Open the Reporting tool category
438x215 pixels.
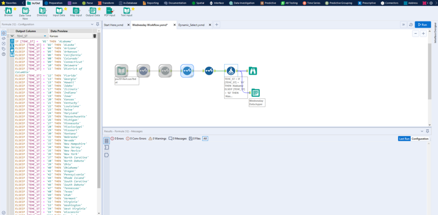(151, 3)
